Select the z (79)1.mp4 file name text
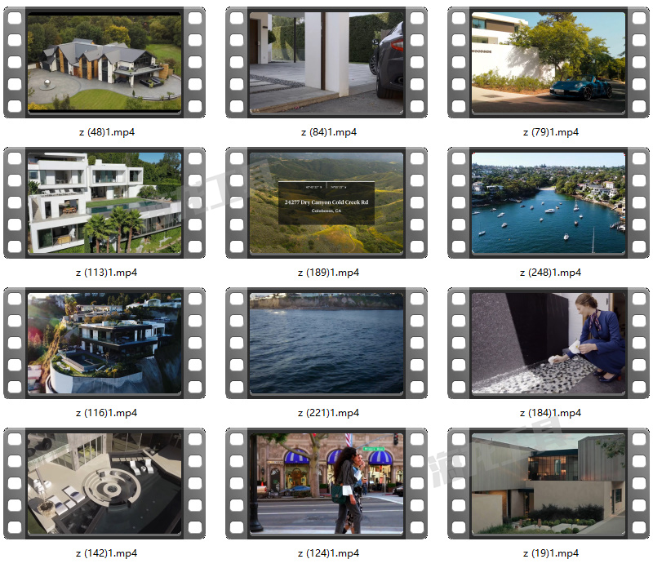The image size is (653, 568). pyautogui.click(x=550, y=132)
